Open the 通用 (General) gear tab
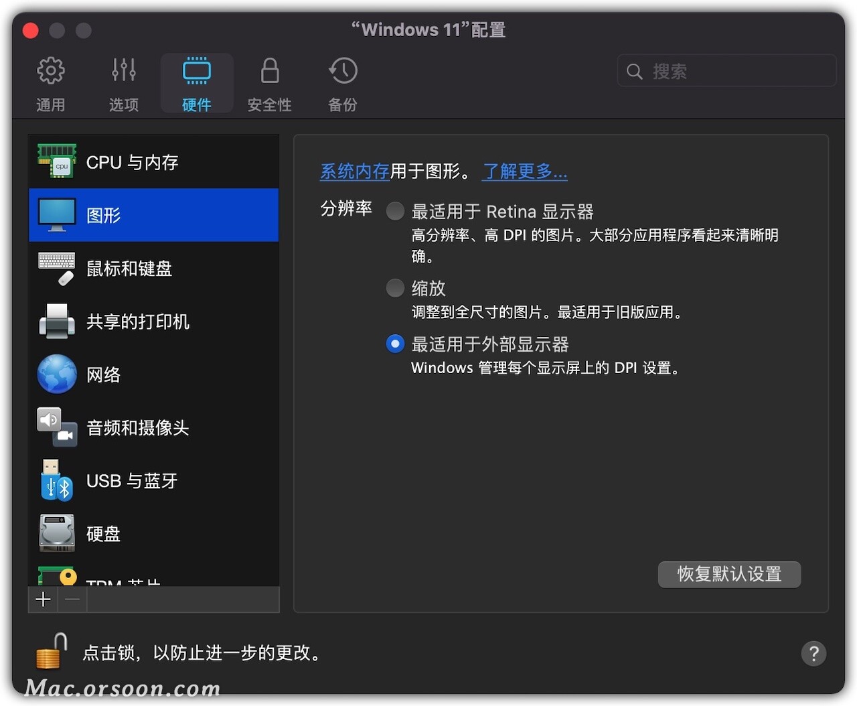 [x=50, y=84]
